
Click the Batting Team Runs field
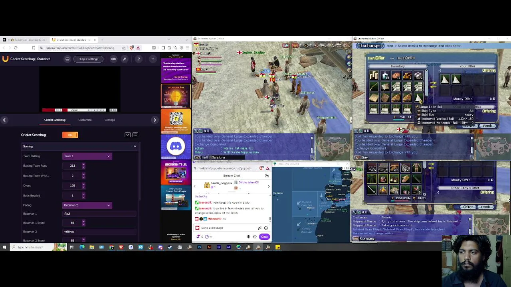[x=73, y=165]
